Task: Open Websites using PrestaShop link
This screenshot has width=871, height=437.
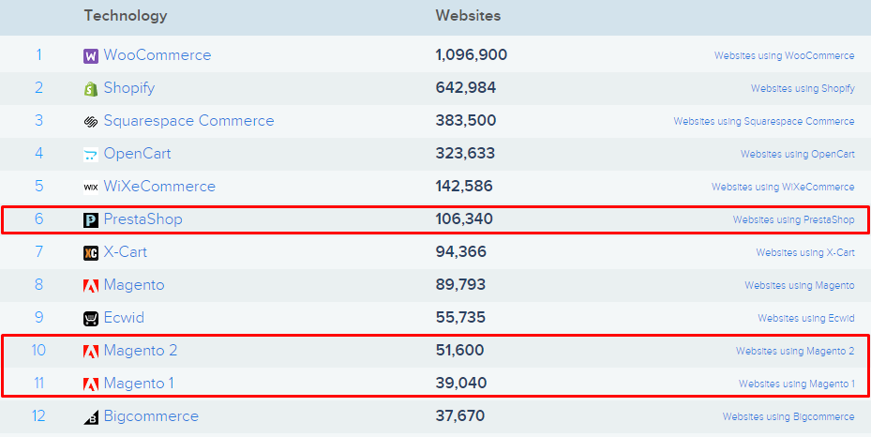Action: click(793, 219)
